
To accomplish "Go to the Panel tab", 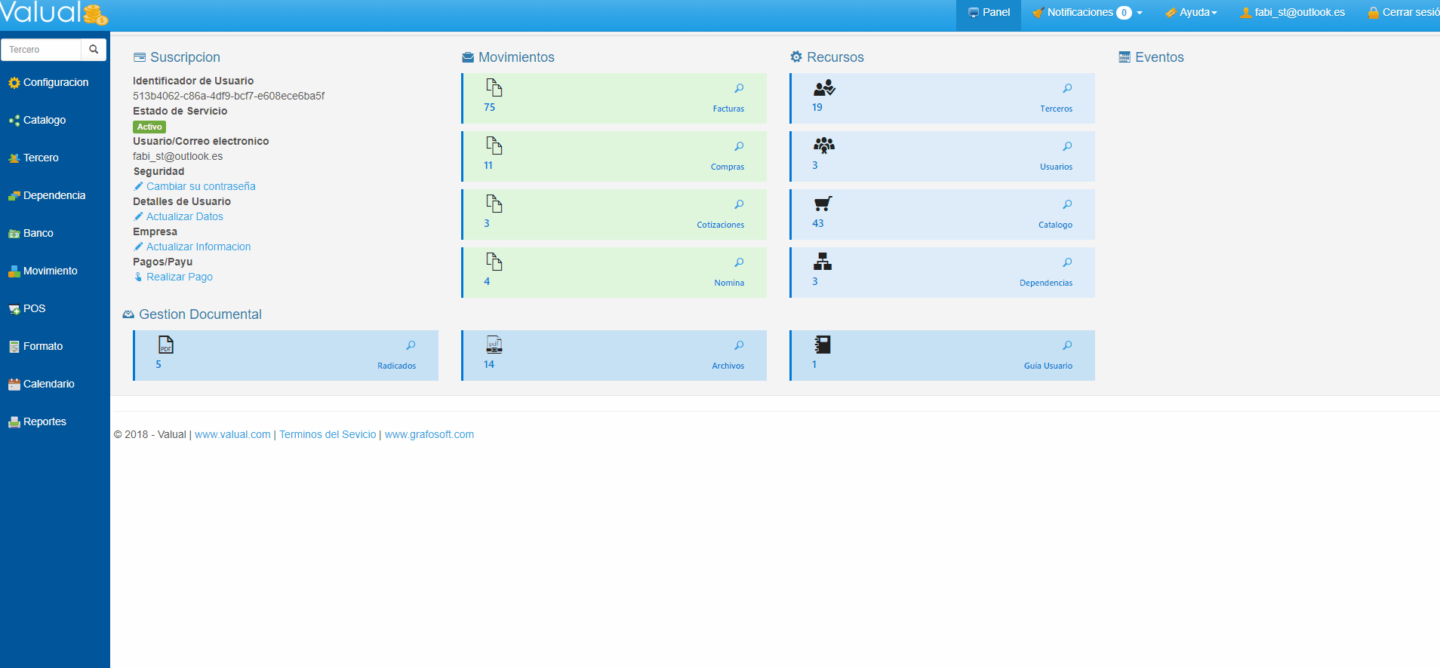I will pyautogui.click(x=989, y=13).
